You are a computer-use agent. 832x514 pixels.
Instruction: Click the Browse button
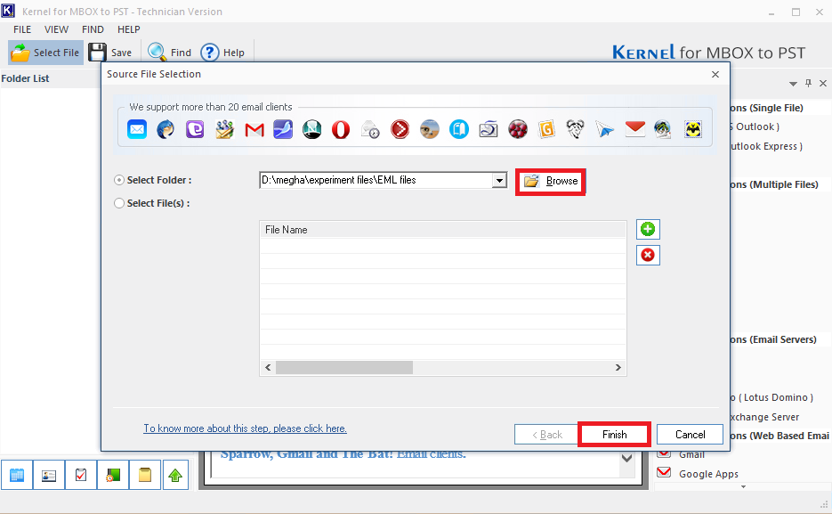click(x=550, y=182)
